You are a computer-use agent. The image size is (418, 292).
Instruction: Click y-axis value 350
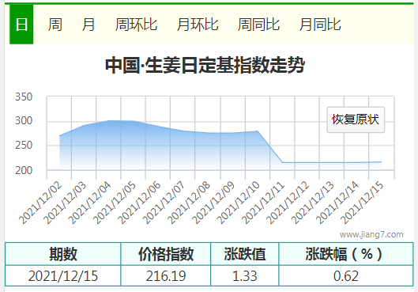24,97
